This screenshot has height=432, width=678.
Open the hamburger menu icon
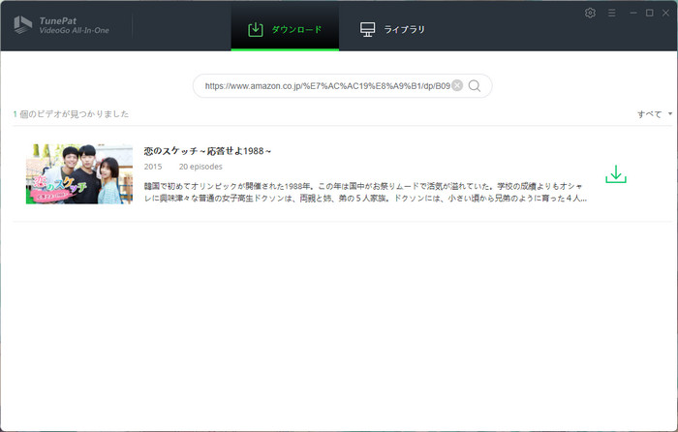pos(611,13)
